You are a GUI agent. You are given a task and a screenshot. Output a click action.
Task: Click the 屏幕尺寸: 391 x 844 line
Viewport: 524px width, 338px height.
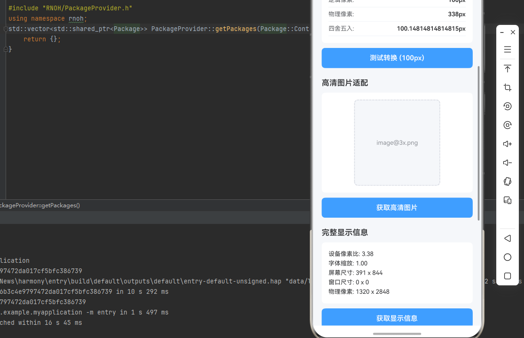point(356,273)
